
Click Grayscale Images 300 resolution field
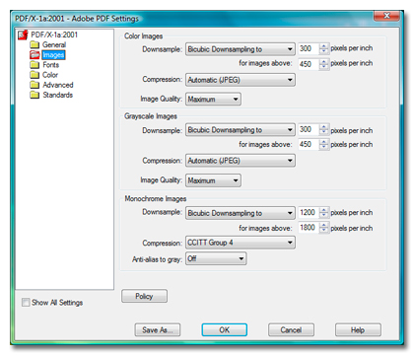(x=309, y=129)
